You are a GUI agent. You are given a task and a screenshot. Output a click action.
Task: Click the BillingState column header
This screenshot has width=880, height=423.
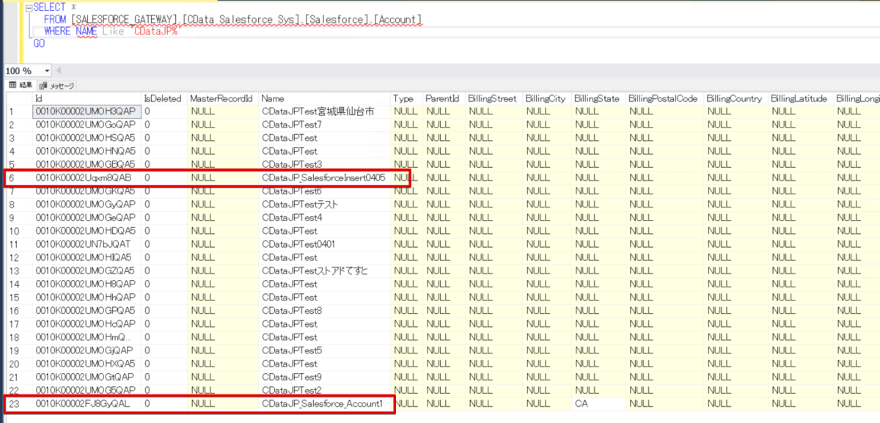[x=598, y=98]
